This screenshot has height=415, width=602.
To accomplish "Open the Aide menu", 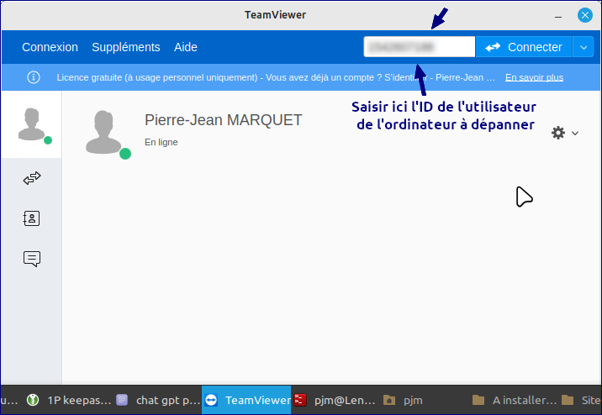I will point(186,47).
